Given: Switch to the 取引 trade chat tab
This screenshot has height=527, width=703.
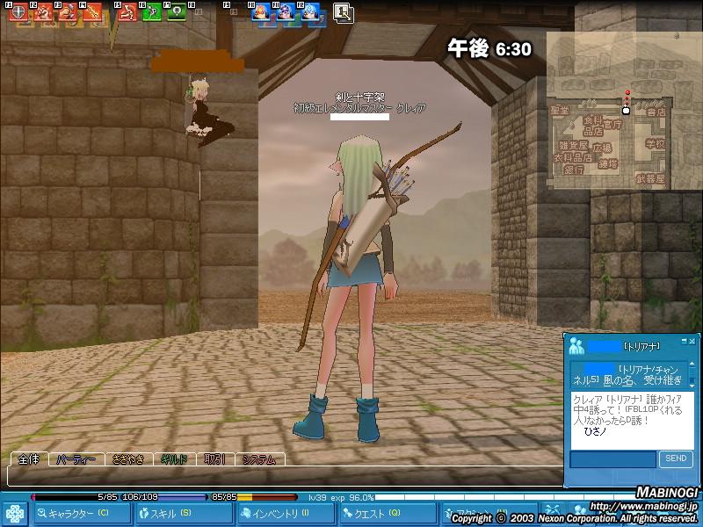Looking at the screenshot, I should 215,459.
